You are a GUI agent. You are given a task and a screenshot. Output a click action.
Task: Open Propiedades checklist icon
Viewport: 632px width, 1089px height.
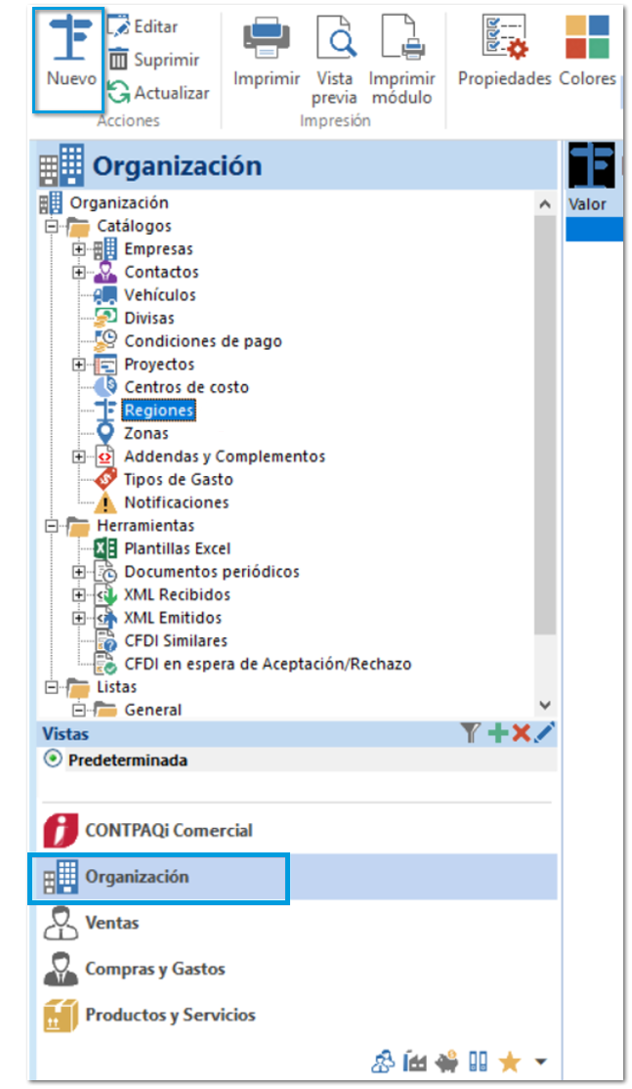pos(504,37)
